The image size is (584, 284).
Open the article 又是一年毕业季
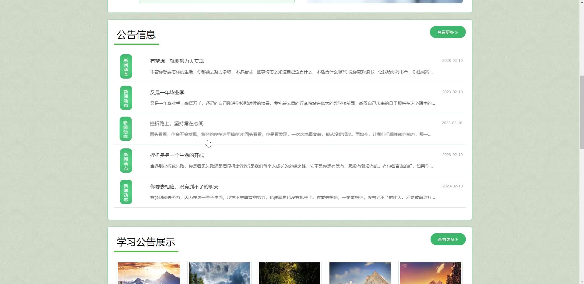coord(167,92)
